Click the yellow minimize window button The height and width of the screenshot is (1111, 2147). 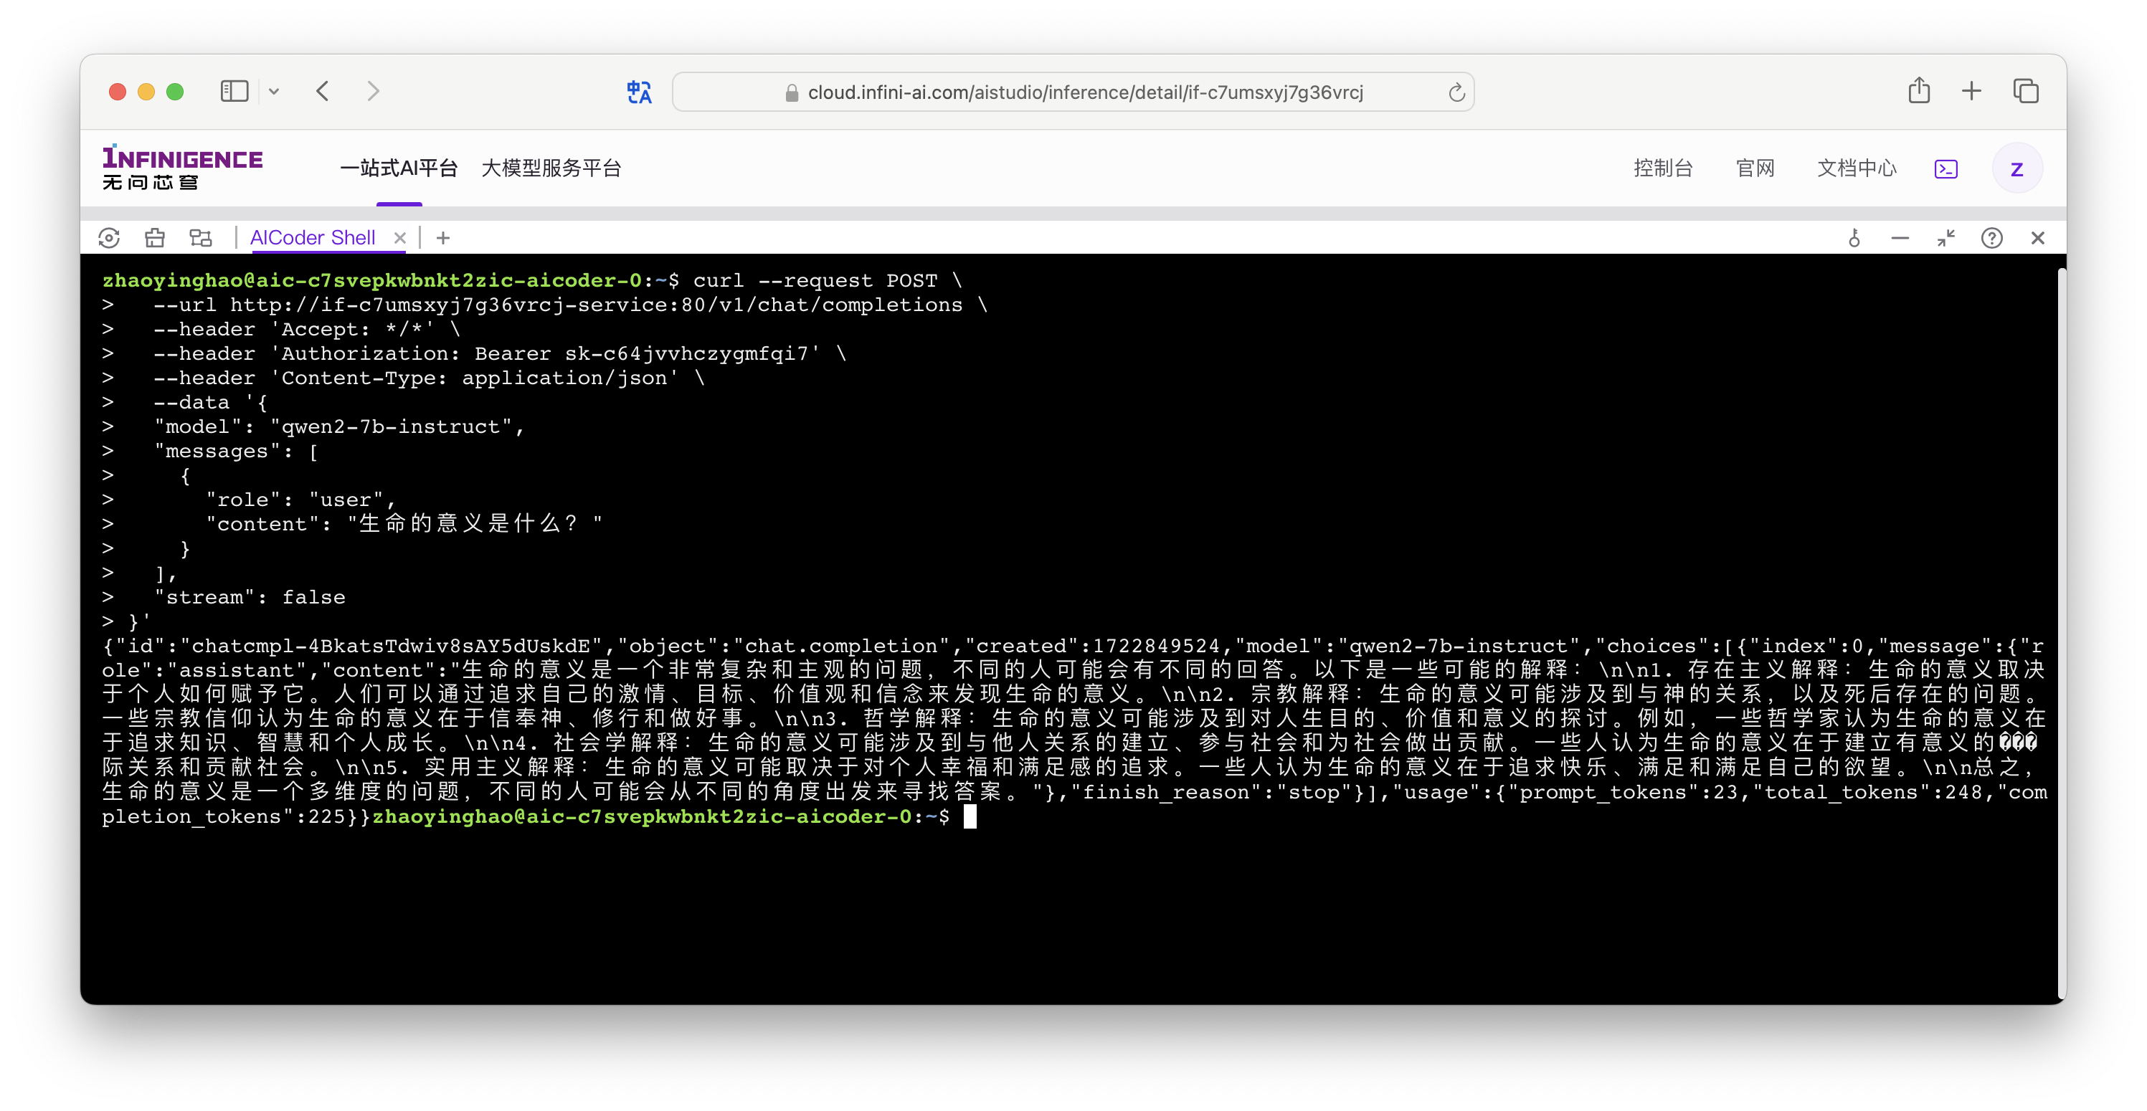147,92
